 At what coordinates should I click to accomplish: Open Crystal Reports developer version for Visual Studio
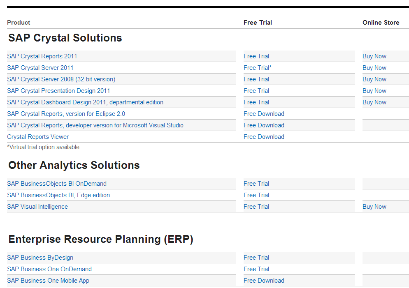[x=95, y=125]
